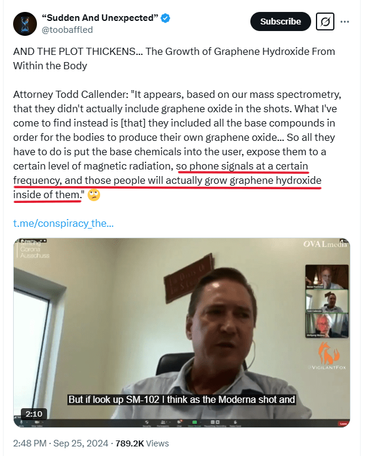
Task: Click the Zoom microphone mute icon in video
Action: click(x=21, y=422)
